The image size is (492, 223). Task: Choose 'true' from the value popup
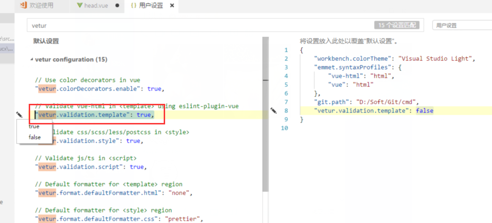[x=34, y=127]
